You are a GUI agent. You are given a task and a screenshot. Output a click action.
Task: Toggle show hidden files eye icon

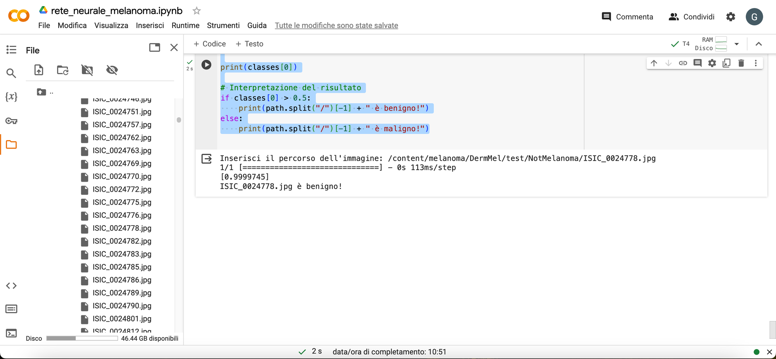point(112,70)
